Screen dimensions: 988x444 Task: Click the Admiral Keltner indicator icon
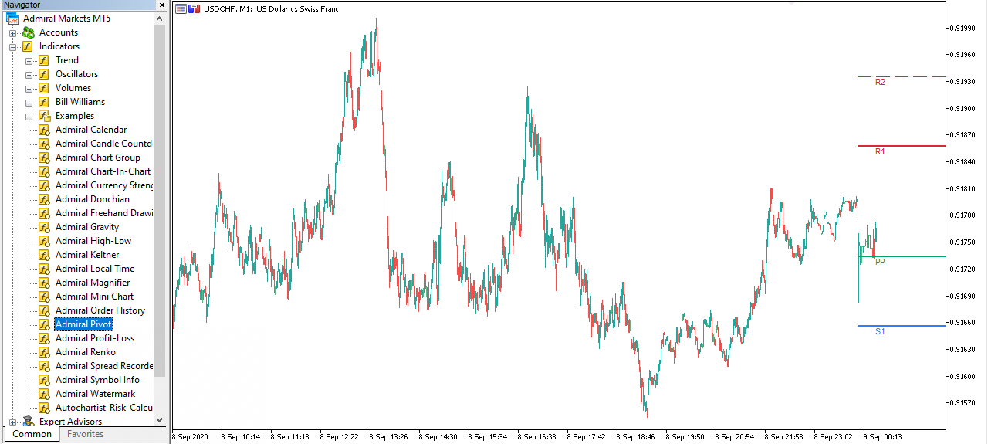click(45, 255)
